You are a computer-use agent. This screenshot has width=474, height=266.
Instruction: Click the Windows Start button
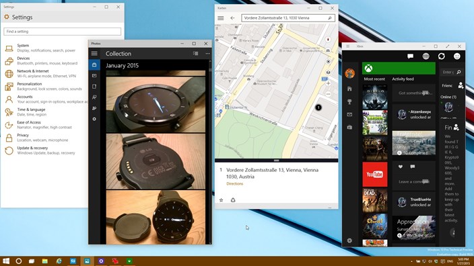6,261
